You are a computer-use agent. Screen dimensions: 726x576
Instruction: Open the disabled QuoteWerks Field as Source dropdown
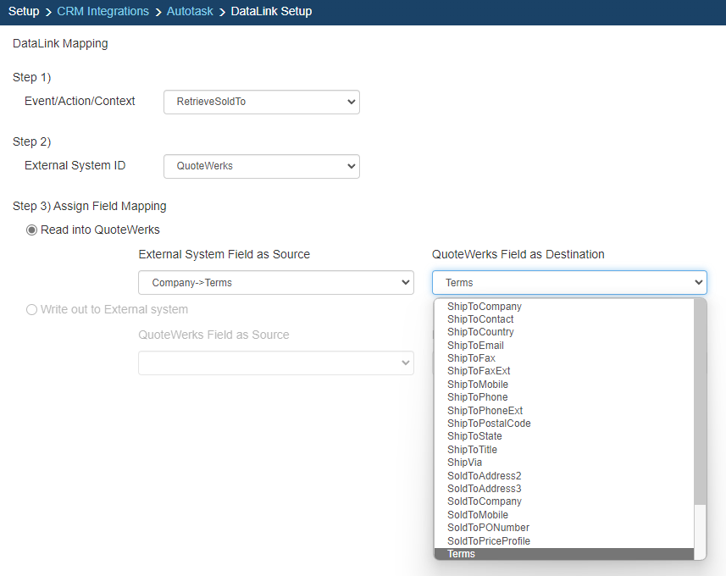[x=275, y=363]
